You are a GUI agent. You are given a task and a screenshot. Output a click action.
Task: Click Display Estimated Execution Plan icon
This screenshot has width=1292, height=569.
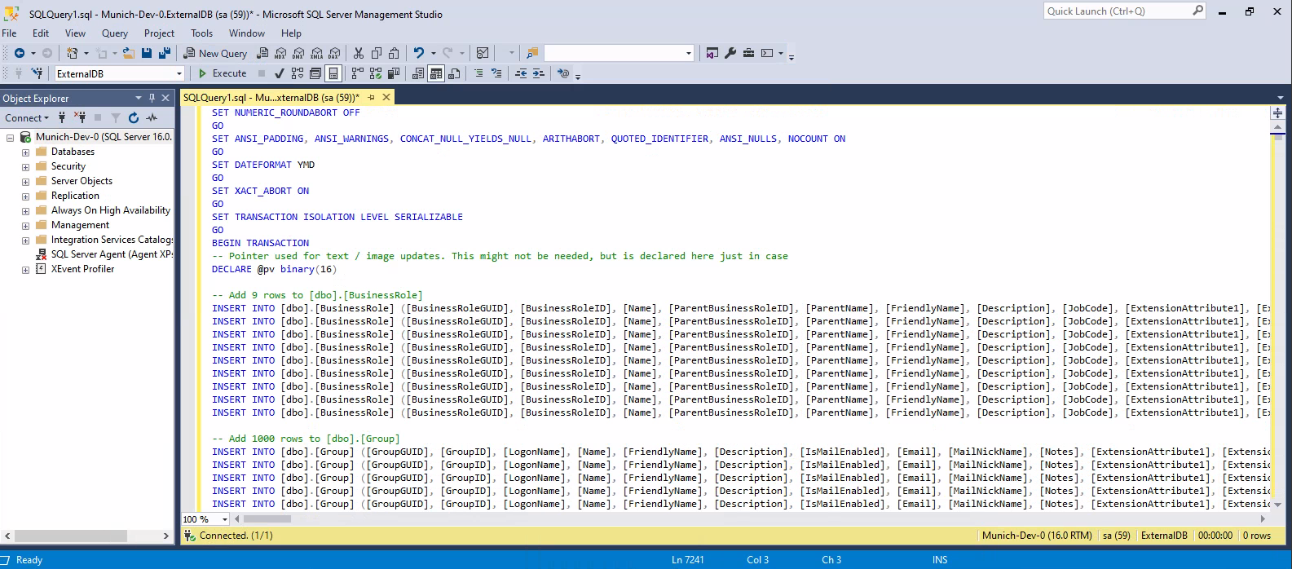tap(298, 73)
